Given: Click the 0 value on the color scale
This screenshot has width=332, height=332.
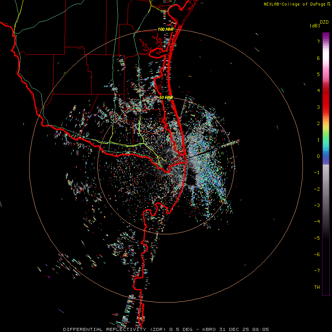Looking at the screenshot, I should 318,156.
